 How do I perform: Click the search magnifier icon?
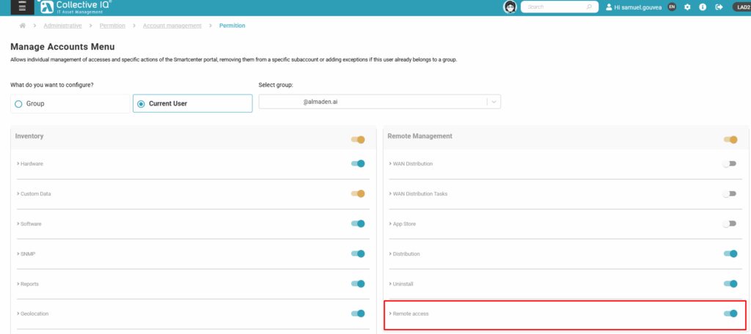(589, 7)
